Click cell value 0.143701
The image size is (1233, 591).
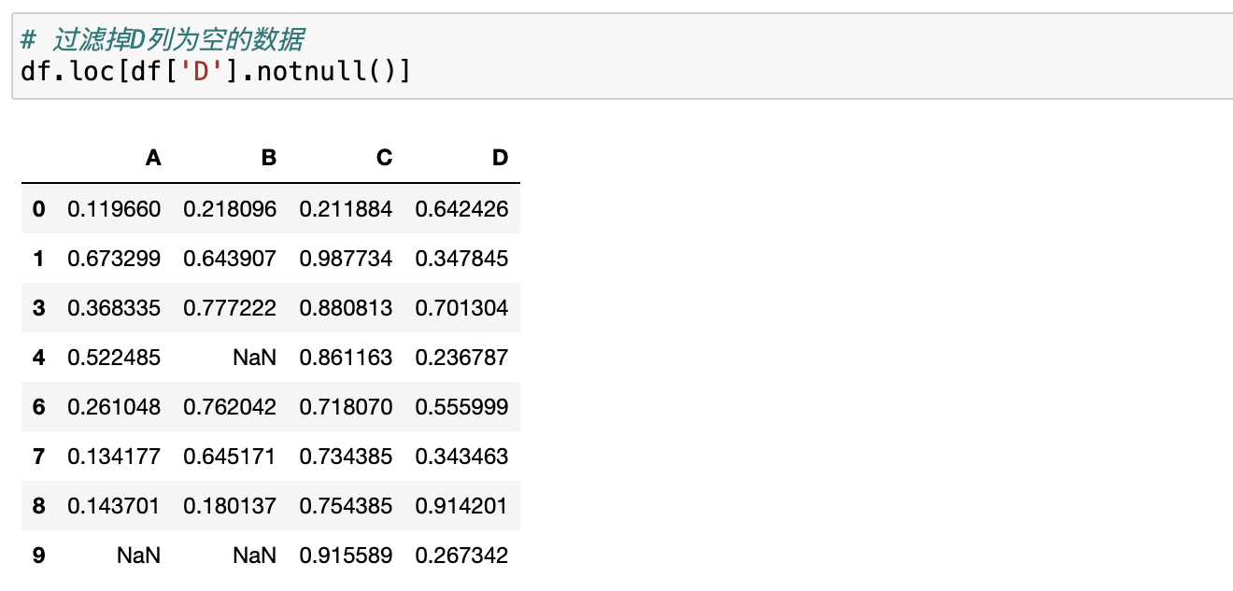(114, 506)
